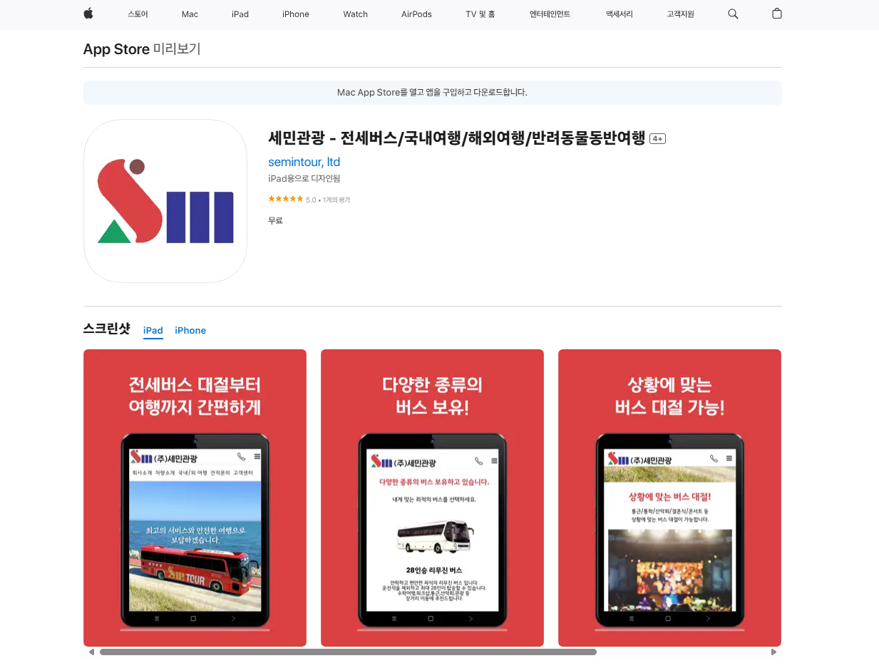This screenshot has height=668, width=879.
Task: Click the horizontal screenshot scrollbar thumb
Action: pyautogui.click(x=348, y=652)
